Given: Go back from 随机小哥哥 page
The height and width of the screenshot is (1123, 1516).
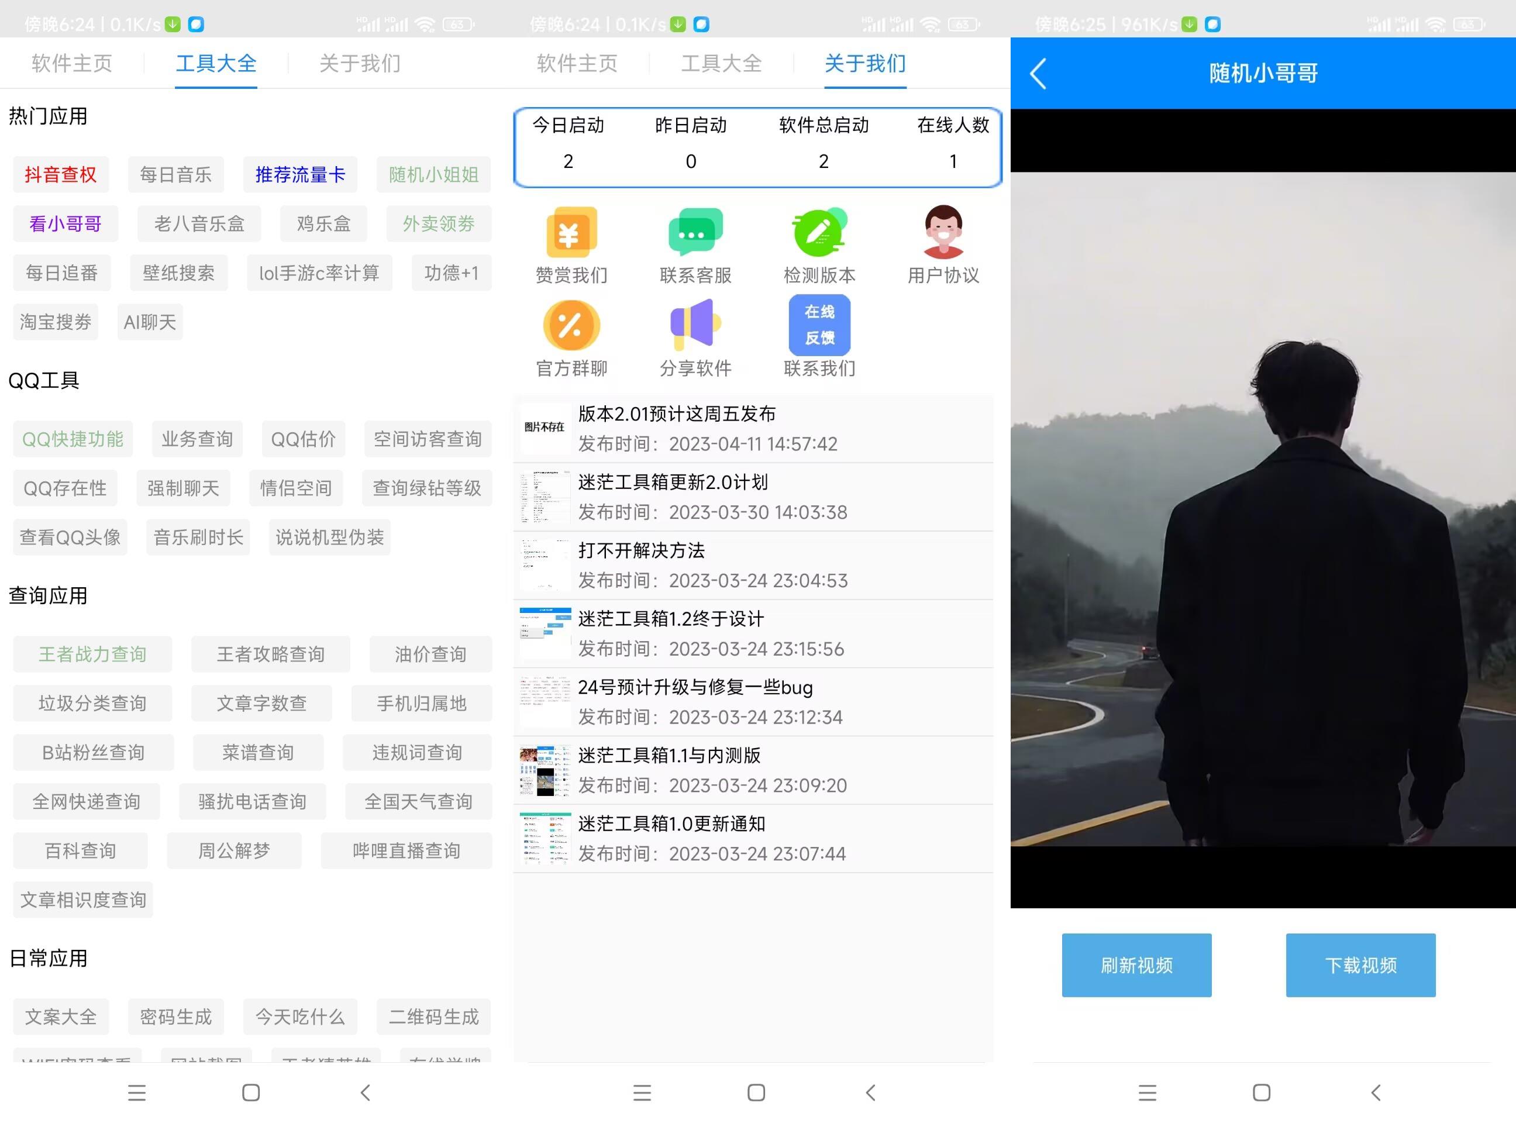Looking at the screenshot, I should click(1038, 74).
